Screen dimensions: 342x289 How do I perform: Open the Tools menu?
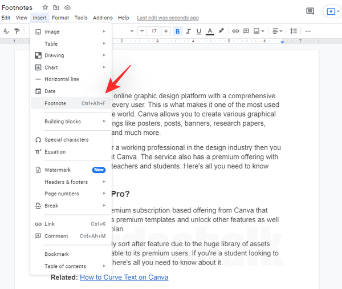point(81,18)
